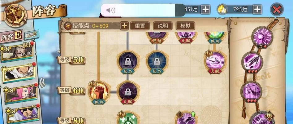The height and width of the screenshot is (124, 293).
Task: Select the third purple skill on the rope
Action: pos(251,91)
